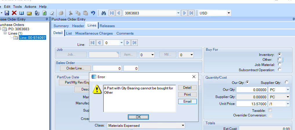Select the Supplier Qty radio button
295x130 pixels.
pyautogui.click(x=287, y=82)
